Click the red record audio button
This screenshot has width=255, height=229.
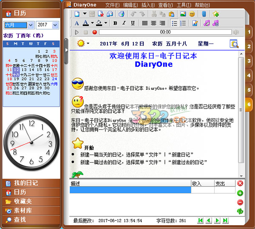(94, 32)
